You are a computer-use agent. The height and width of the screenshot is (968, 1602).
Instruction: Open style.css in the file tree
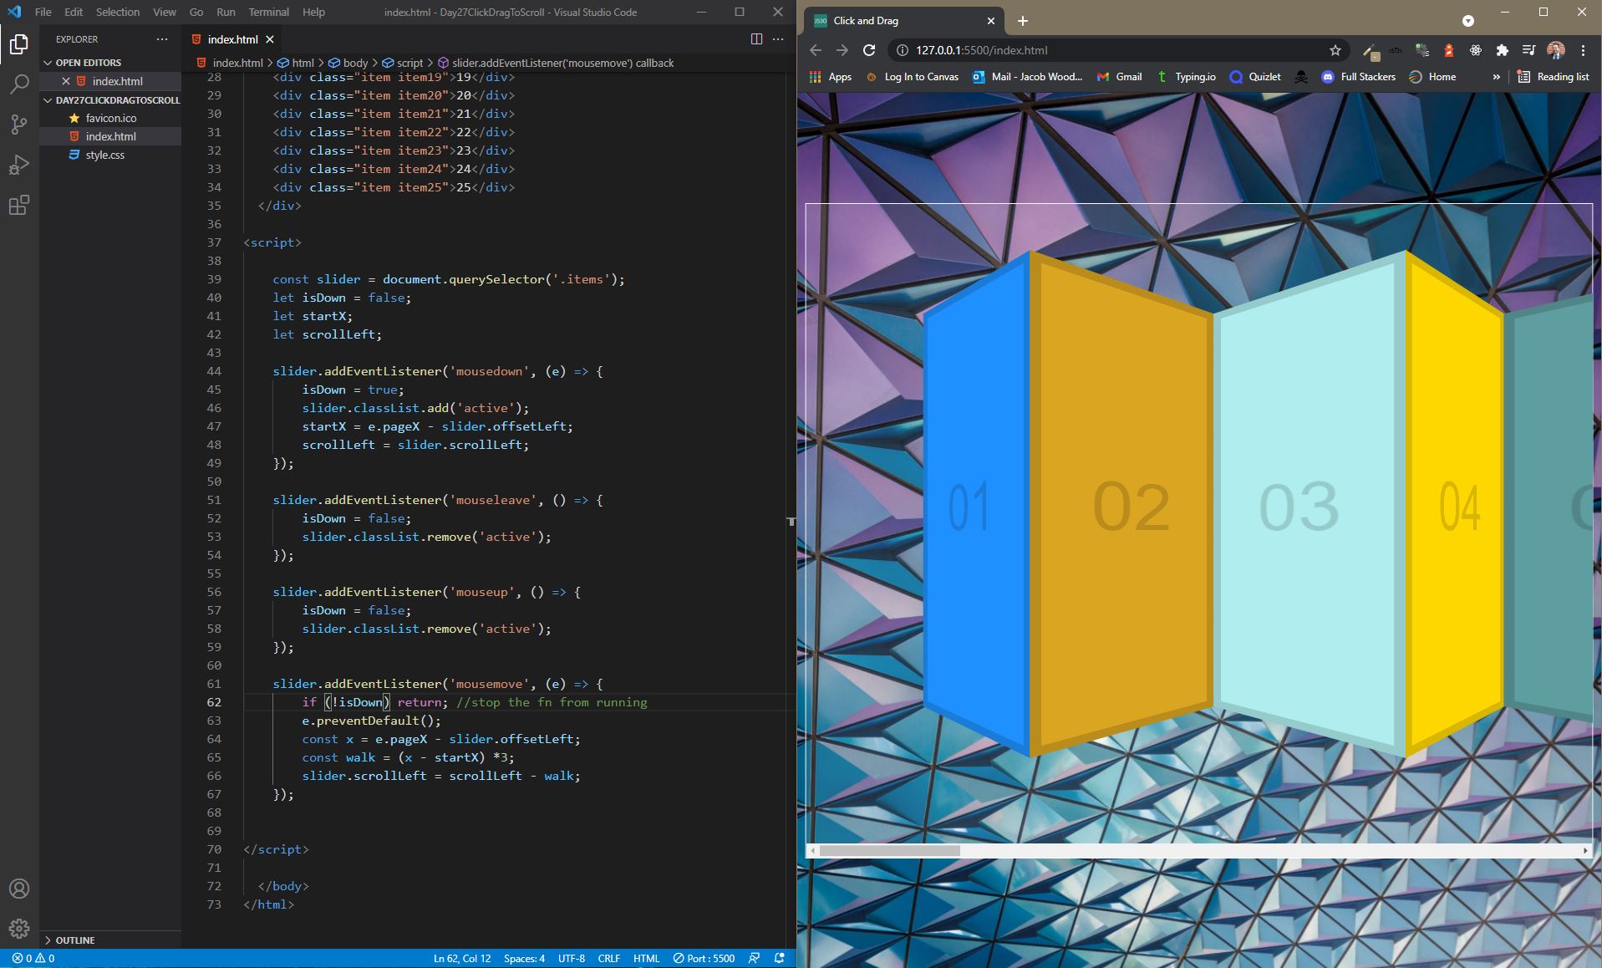click(x=105, y=155)
